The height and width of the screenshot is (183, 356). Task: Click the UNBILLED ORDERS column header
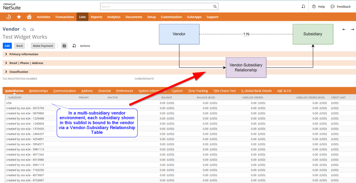(253, 98)
